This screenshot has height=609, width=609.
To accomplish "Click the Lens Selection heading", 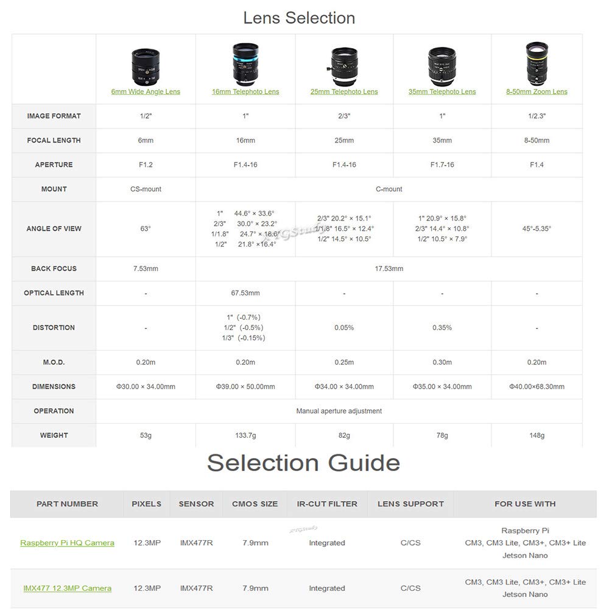I will pos(299,18).
